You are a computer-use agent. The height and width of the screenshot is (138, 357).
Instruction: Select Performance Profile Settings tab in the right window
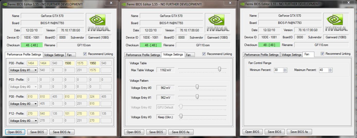coord(261,55)
